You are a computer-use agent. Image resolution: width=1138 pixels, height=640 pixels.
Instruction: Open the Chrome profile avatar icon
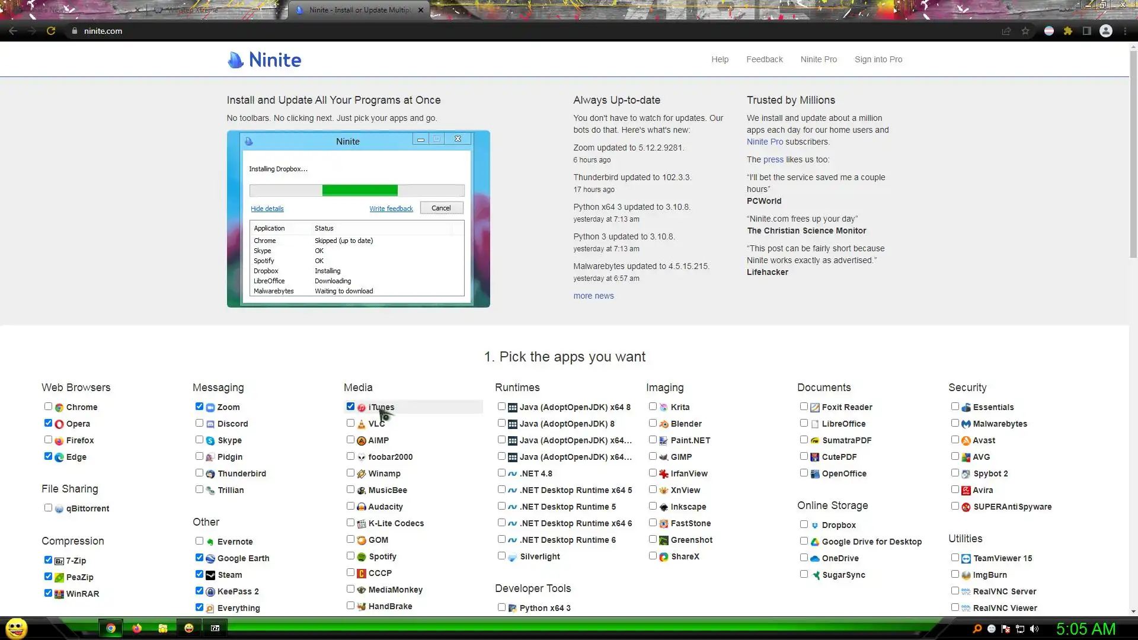(x=1106, y=31)
